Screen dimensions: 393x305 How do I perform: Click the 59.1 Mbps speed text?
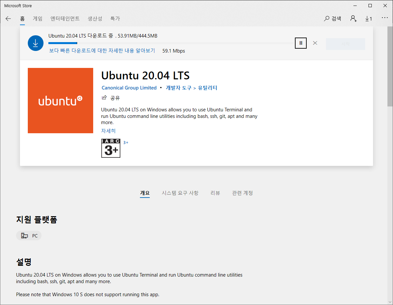pos(174,51)
